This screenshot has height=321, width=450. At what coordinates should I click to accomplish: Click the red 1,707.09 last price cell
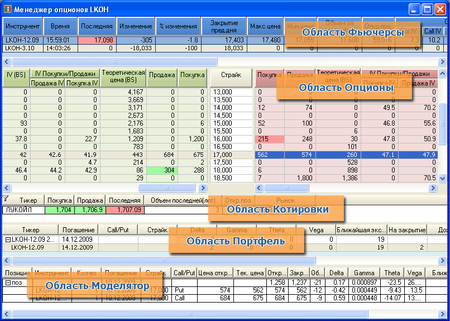(x=125, y=210)
